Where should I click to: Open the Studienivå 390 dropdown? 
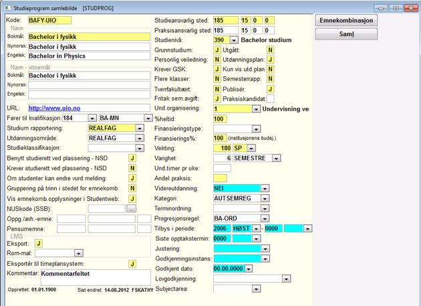coord(234,40)
